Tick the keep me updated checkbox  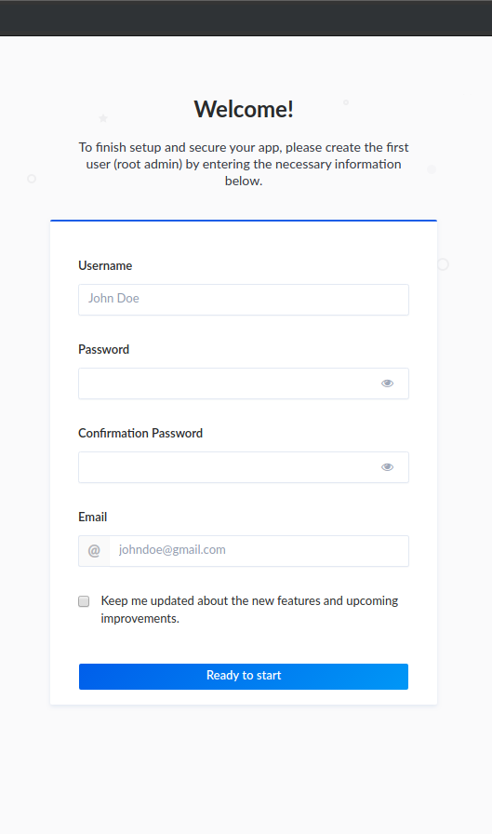click(84, 601)
